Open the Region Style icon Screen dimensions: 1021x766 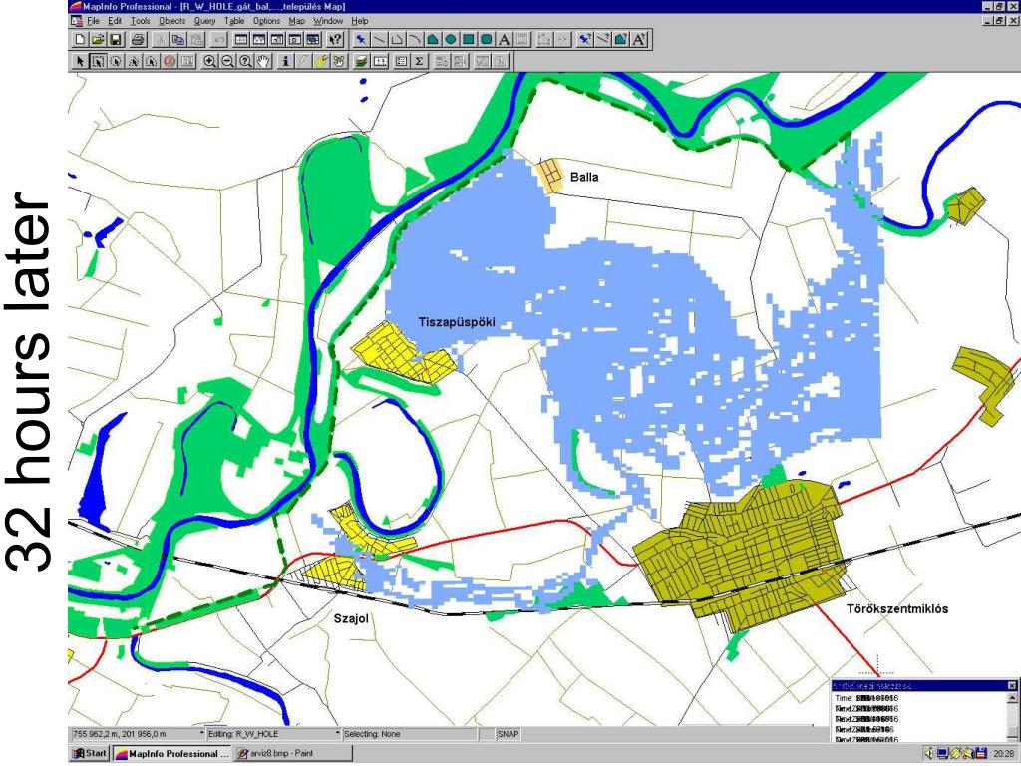(621, 40)
